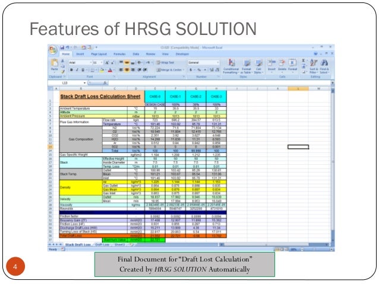Click the zoom slider in status bar

pos(315,250)
